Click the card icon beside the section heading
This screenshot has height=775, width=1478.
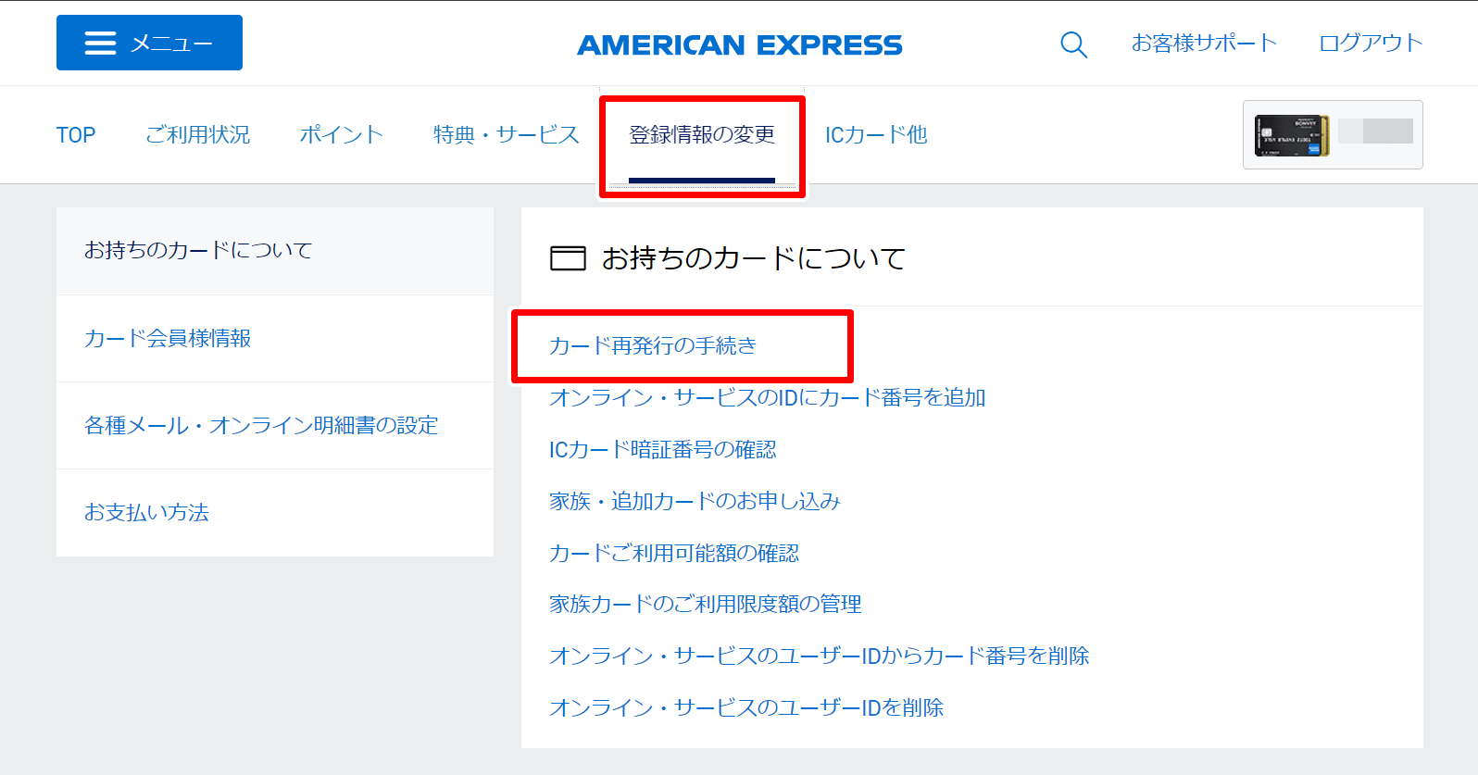point(568,258)
